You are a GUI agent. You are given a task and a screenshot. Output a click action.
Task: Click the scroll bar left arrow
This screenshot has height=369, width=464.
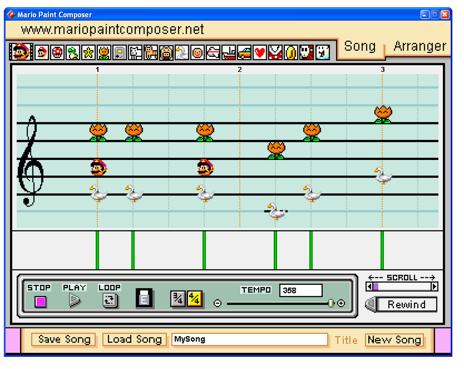tap(369, 287)
